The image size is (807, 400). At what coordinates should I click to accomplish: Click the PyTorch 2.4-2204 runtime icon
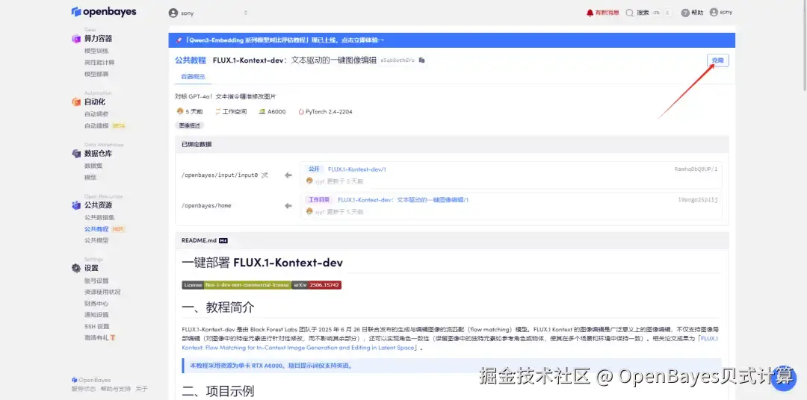coord(301,112)
